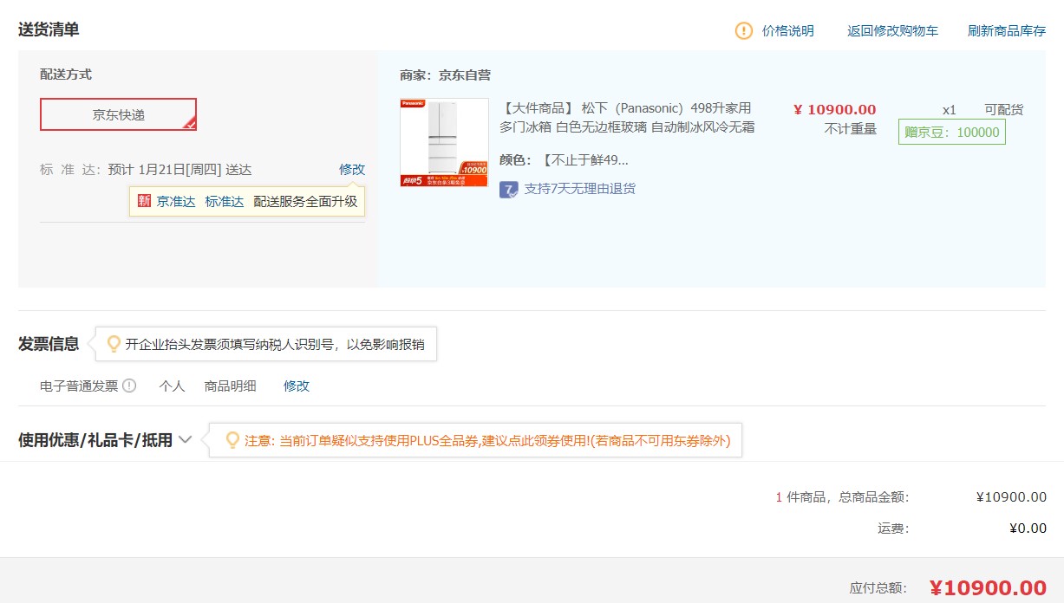The image size is (1064, 603).
Task: Click the 电子普通发票 text
Action: click(x=79, y=386)
